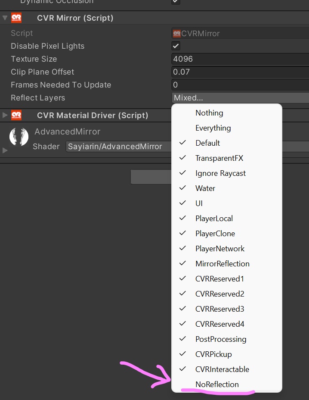Enable the NoReflection layer
Viewport: 309px width, 400px height.
[x=227, y=384]
